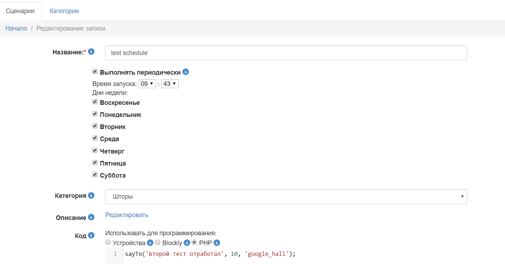
Task: Expand the Категория dropdown showing Шторы
Action: click(x=286, y=196)
